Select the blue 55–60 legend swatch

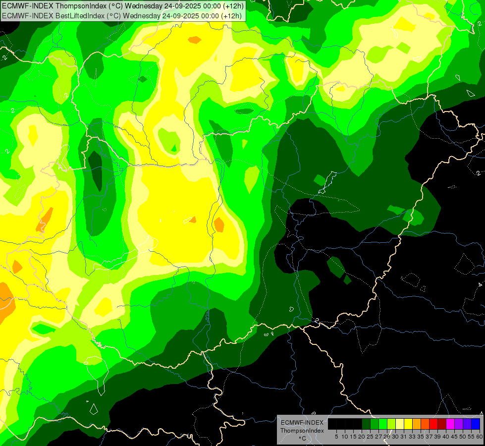[476, 424]
